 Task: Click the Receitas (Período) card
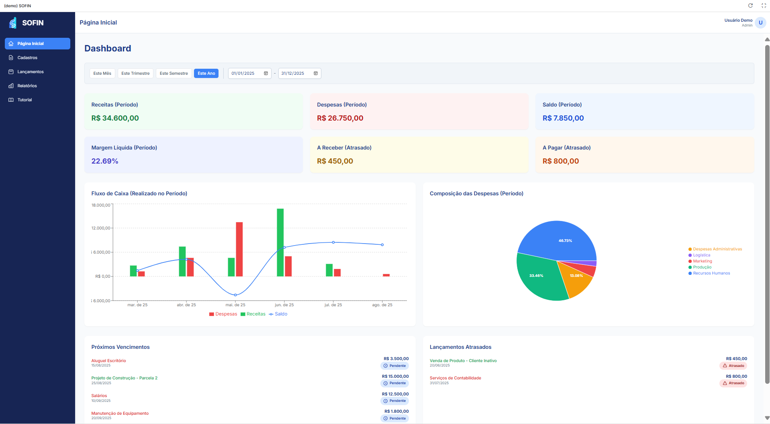coord(194,112)
